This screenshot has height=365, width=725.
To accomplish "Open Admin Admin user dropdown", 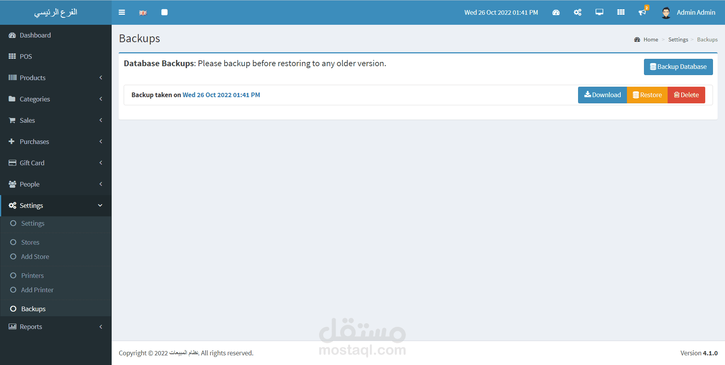I will click(x=688, y=12).
